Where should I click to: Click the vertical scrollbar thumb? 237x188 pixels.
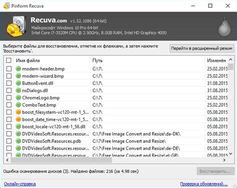click(x=230, y=67)
